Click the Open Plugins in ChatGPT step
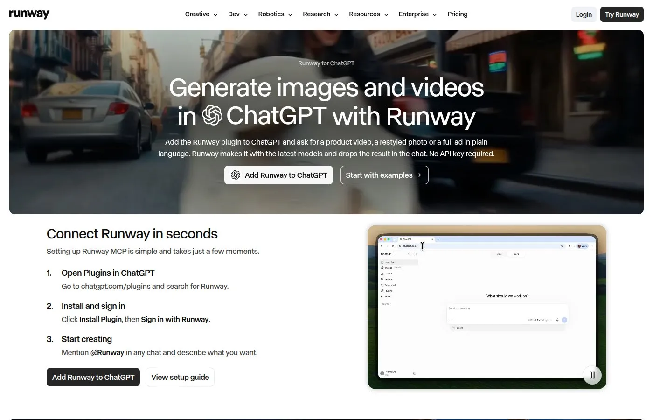 108,273
